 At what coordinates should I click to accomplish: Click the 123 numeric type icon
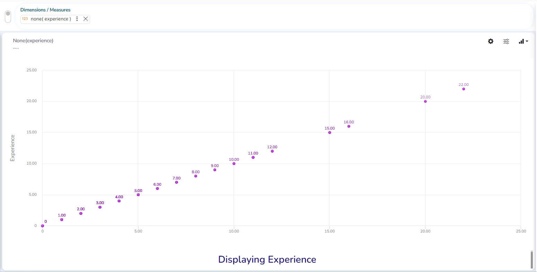point(25,19)
